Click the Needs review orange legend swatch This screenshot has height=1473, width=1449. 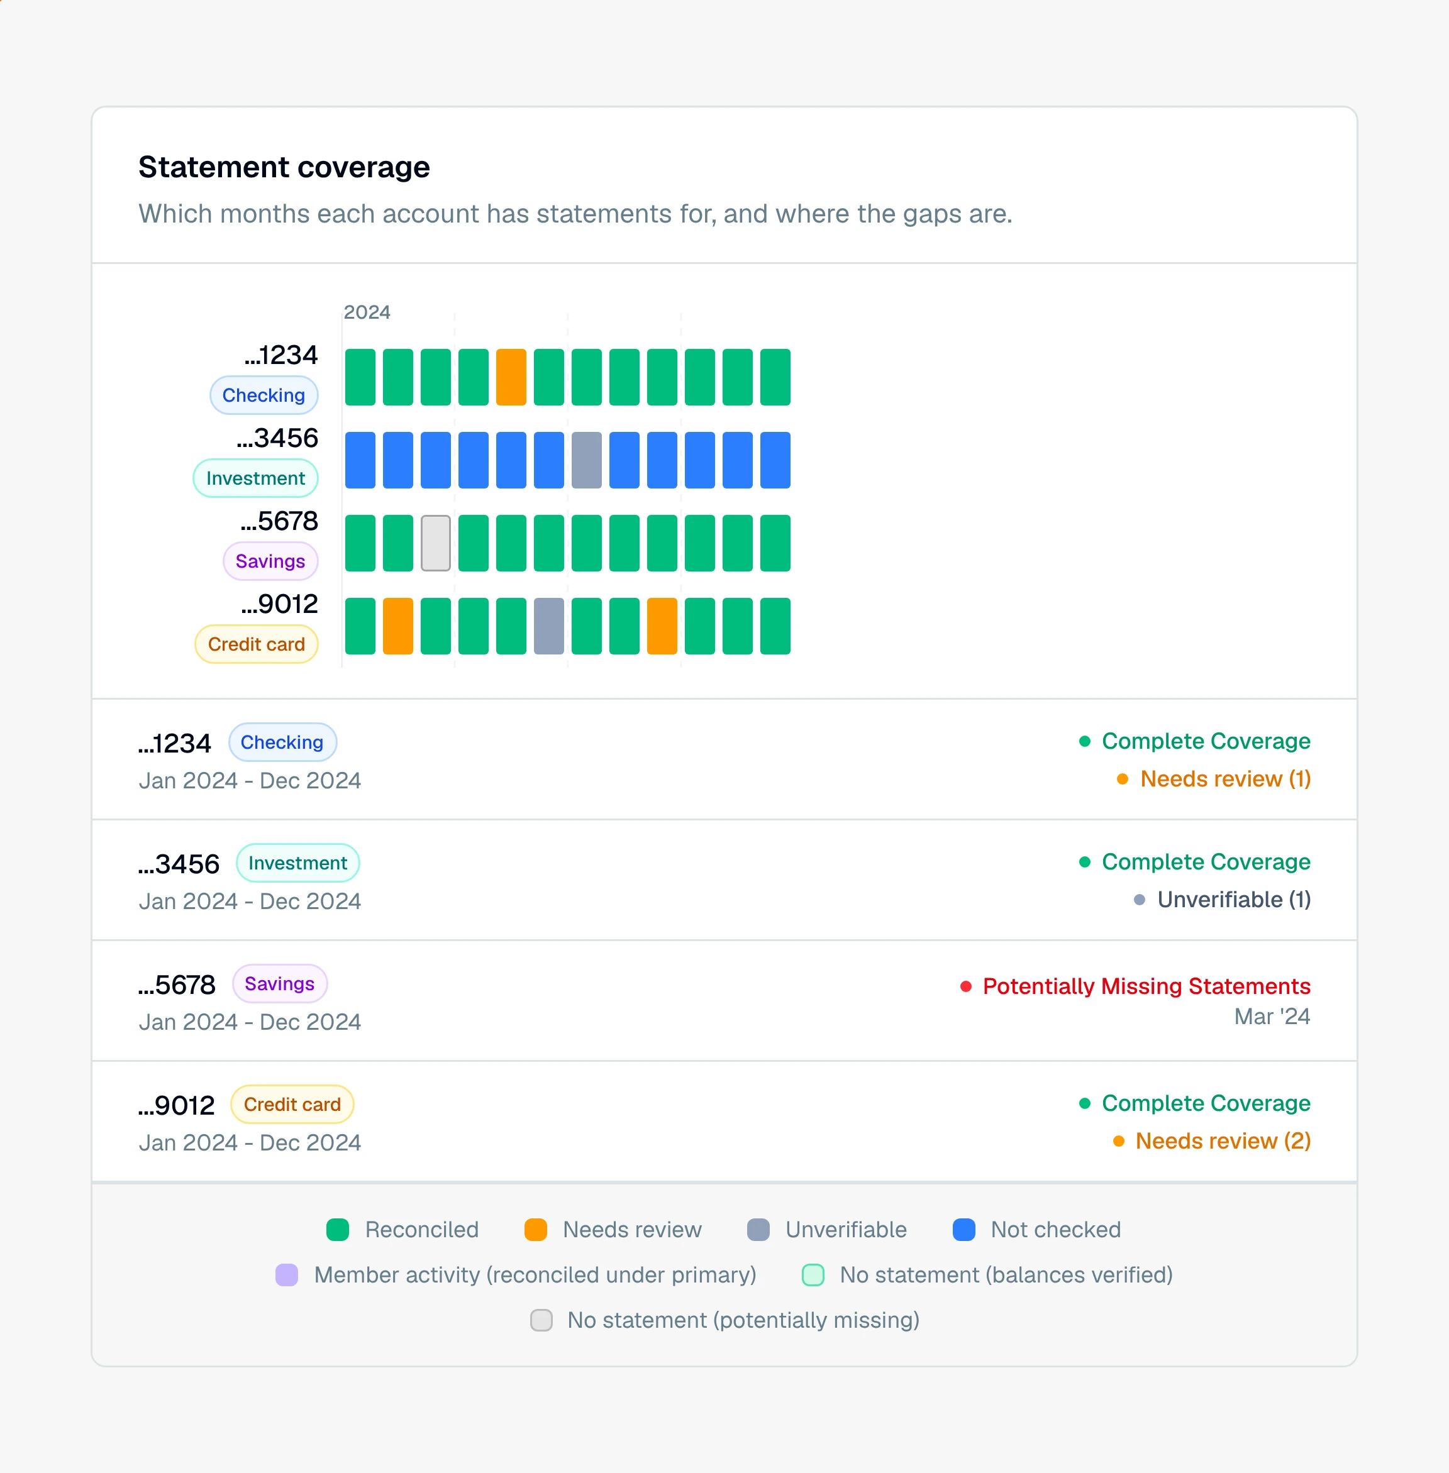(x=536, y=1230)
